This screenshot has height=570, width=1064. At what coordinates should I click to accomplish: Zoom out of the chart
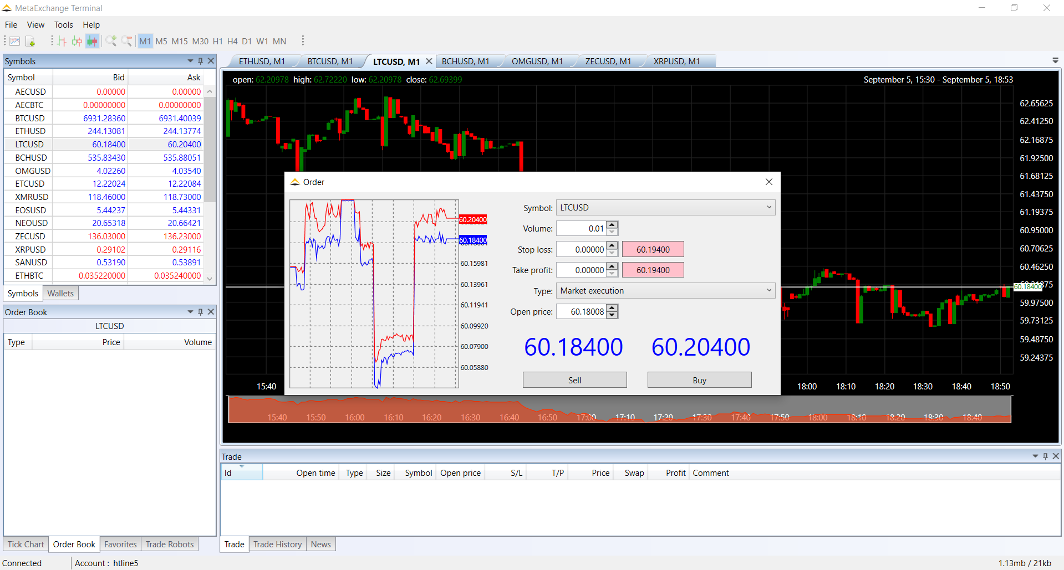click(x=126, y=41)
